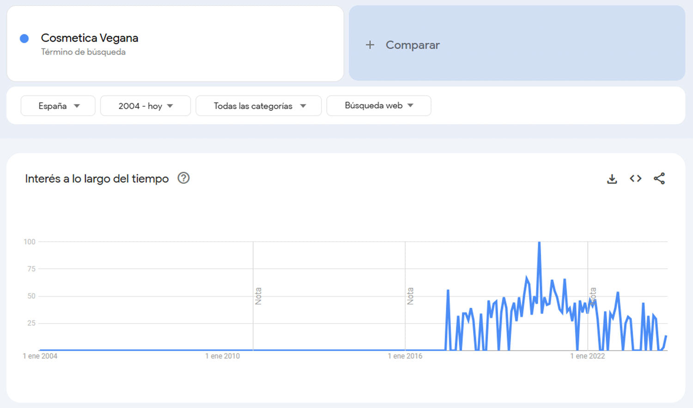Click the Nota marker near 2022
The width and height of the screenshot is (693, 408).
point(593,296)
